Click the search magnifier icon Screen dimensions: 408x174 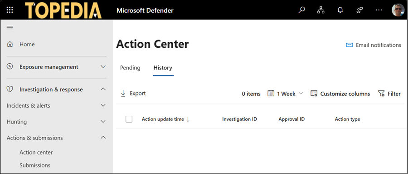[x=301, y=10]
